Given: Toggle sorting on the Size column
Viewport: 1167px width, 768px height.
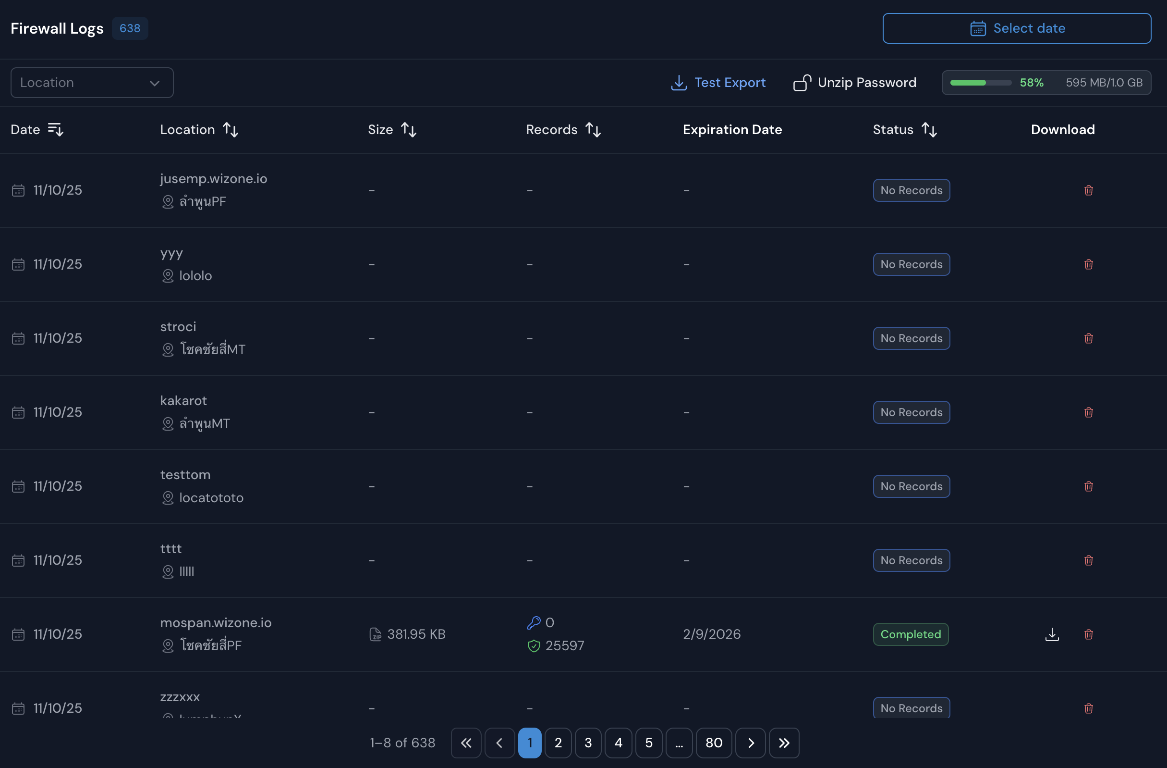Looking at the screenshot, I should coord(408,130).
